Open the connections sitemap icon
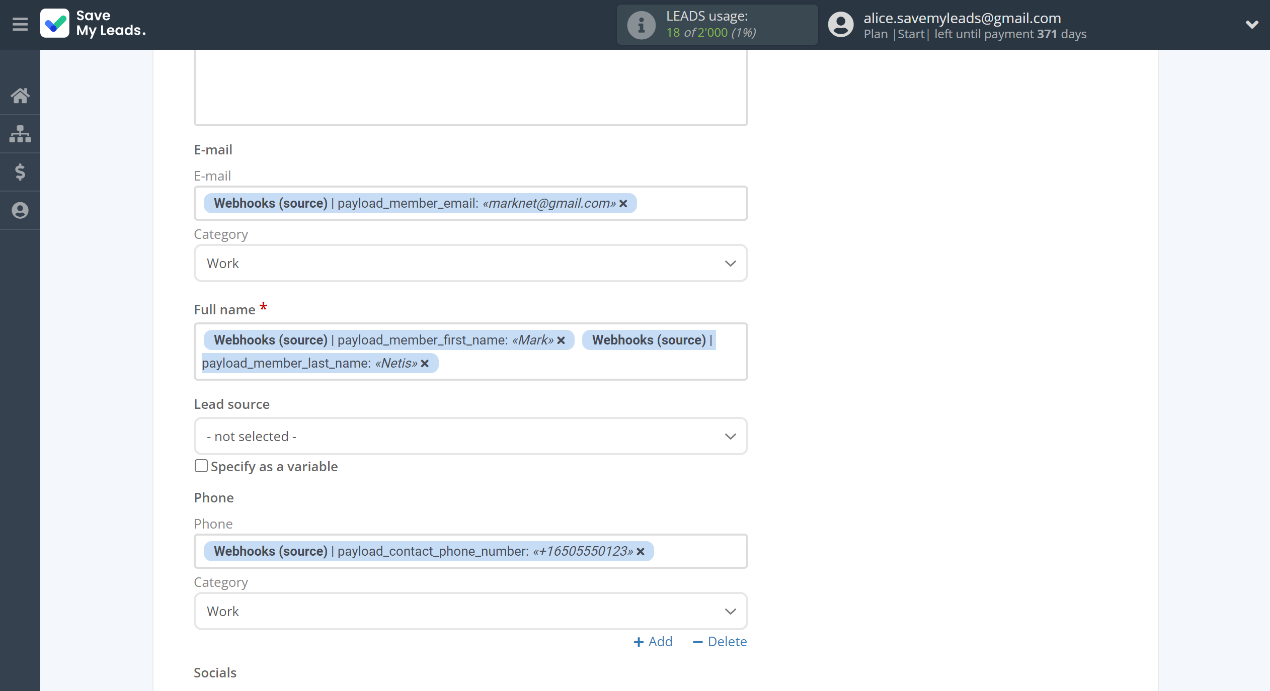 pos(20,134)
